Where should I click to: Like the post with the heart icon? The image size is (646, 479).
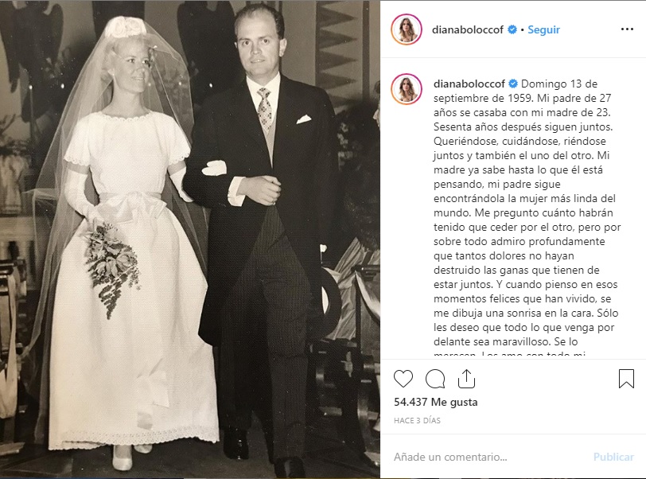pyautogui.click(x=403, y=379)
